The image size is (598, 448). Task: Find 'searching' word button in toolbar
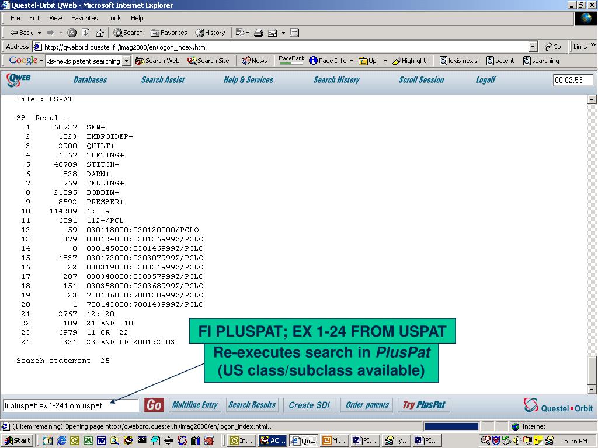click(541, 61)
